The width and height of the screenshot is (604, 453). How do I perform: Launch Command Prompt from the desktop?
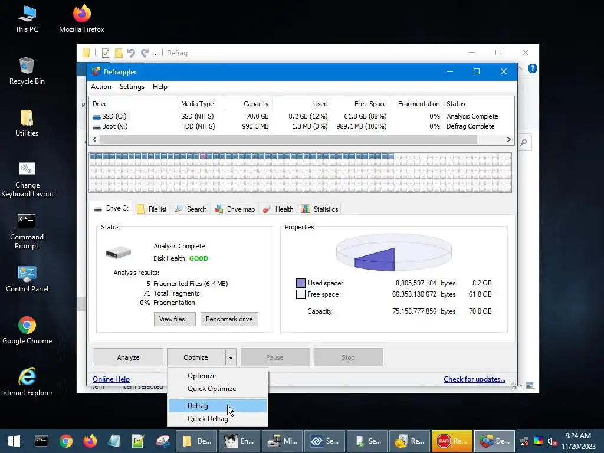[x=27, y=231]
